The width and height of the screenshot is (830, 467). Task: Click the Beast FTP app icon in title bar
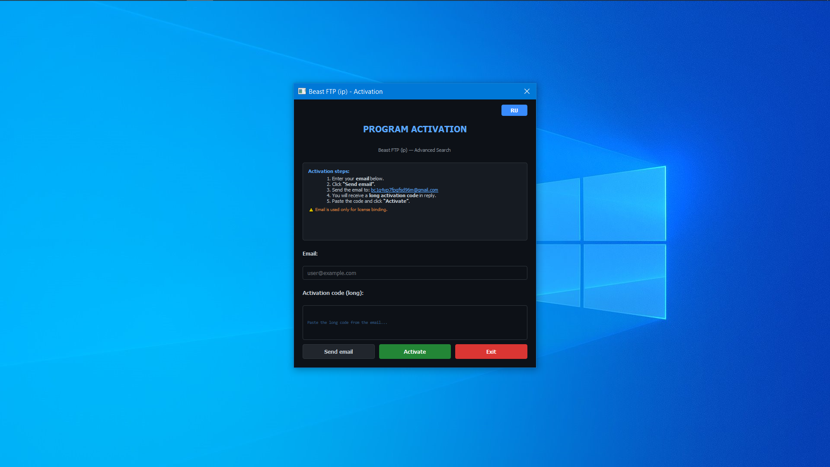pos(302,91)
